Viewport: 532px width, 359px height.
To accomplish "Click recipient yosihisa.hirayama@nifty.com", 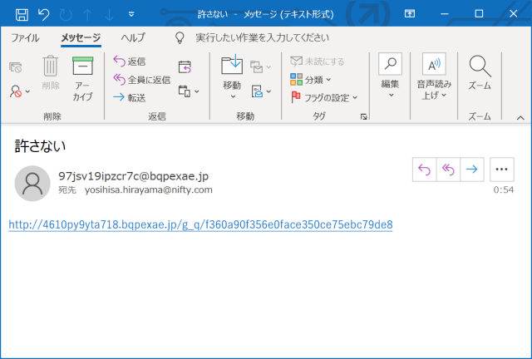I will (x=149, y=189).
